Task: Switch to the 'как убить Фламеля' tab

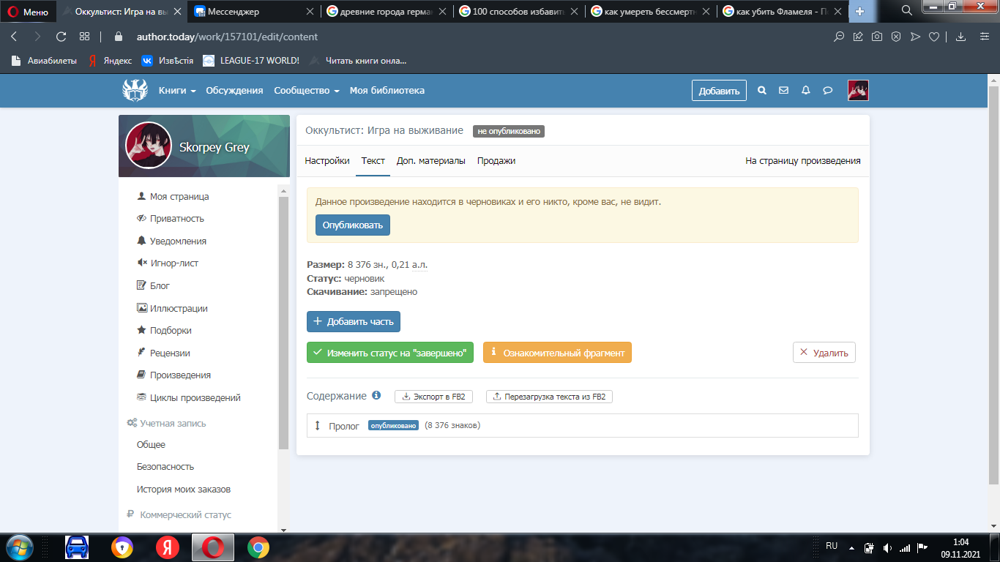Action: (783, 12)
